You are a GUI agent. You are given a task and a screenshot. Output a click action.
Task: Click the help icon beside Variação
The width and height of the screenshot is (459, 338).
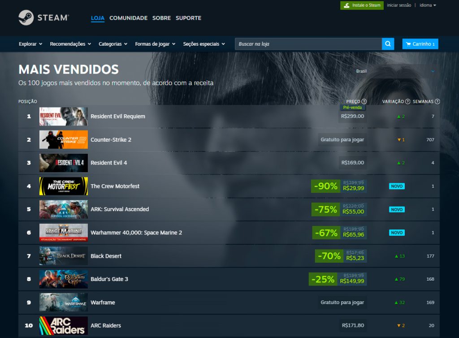point(407,101)
